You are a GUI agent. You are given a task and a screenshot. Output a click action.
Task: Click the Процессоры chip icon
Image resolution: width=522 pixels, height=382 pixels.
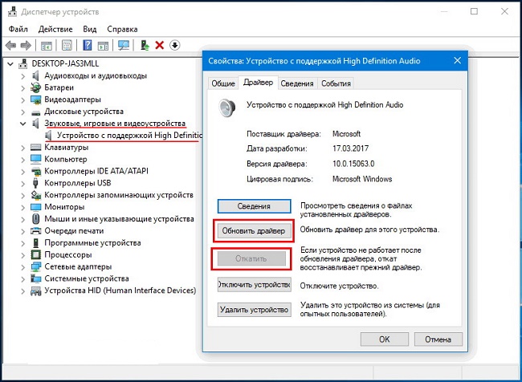pyautogui.click(x=35, y=255)
